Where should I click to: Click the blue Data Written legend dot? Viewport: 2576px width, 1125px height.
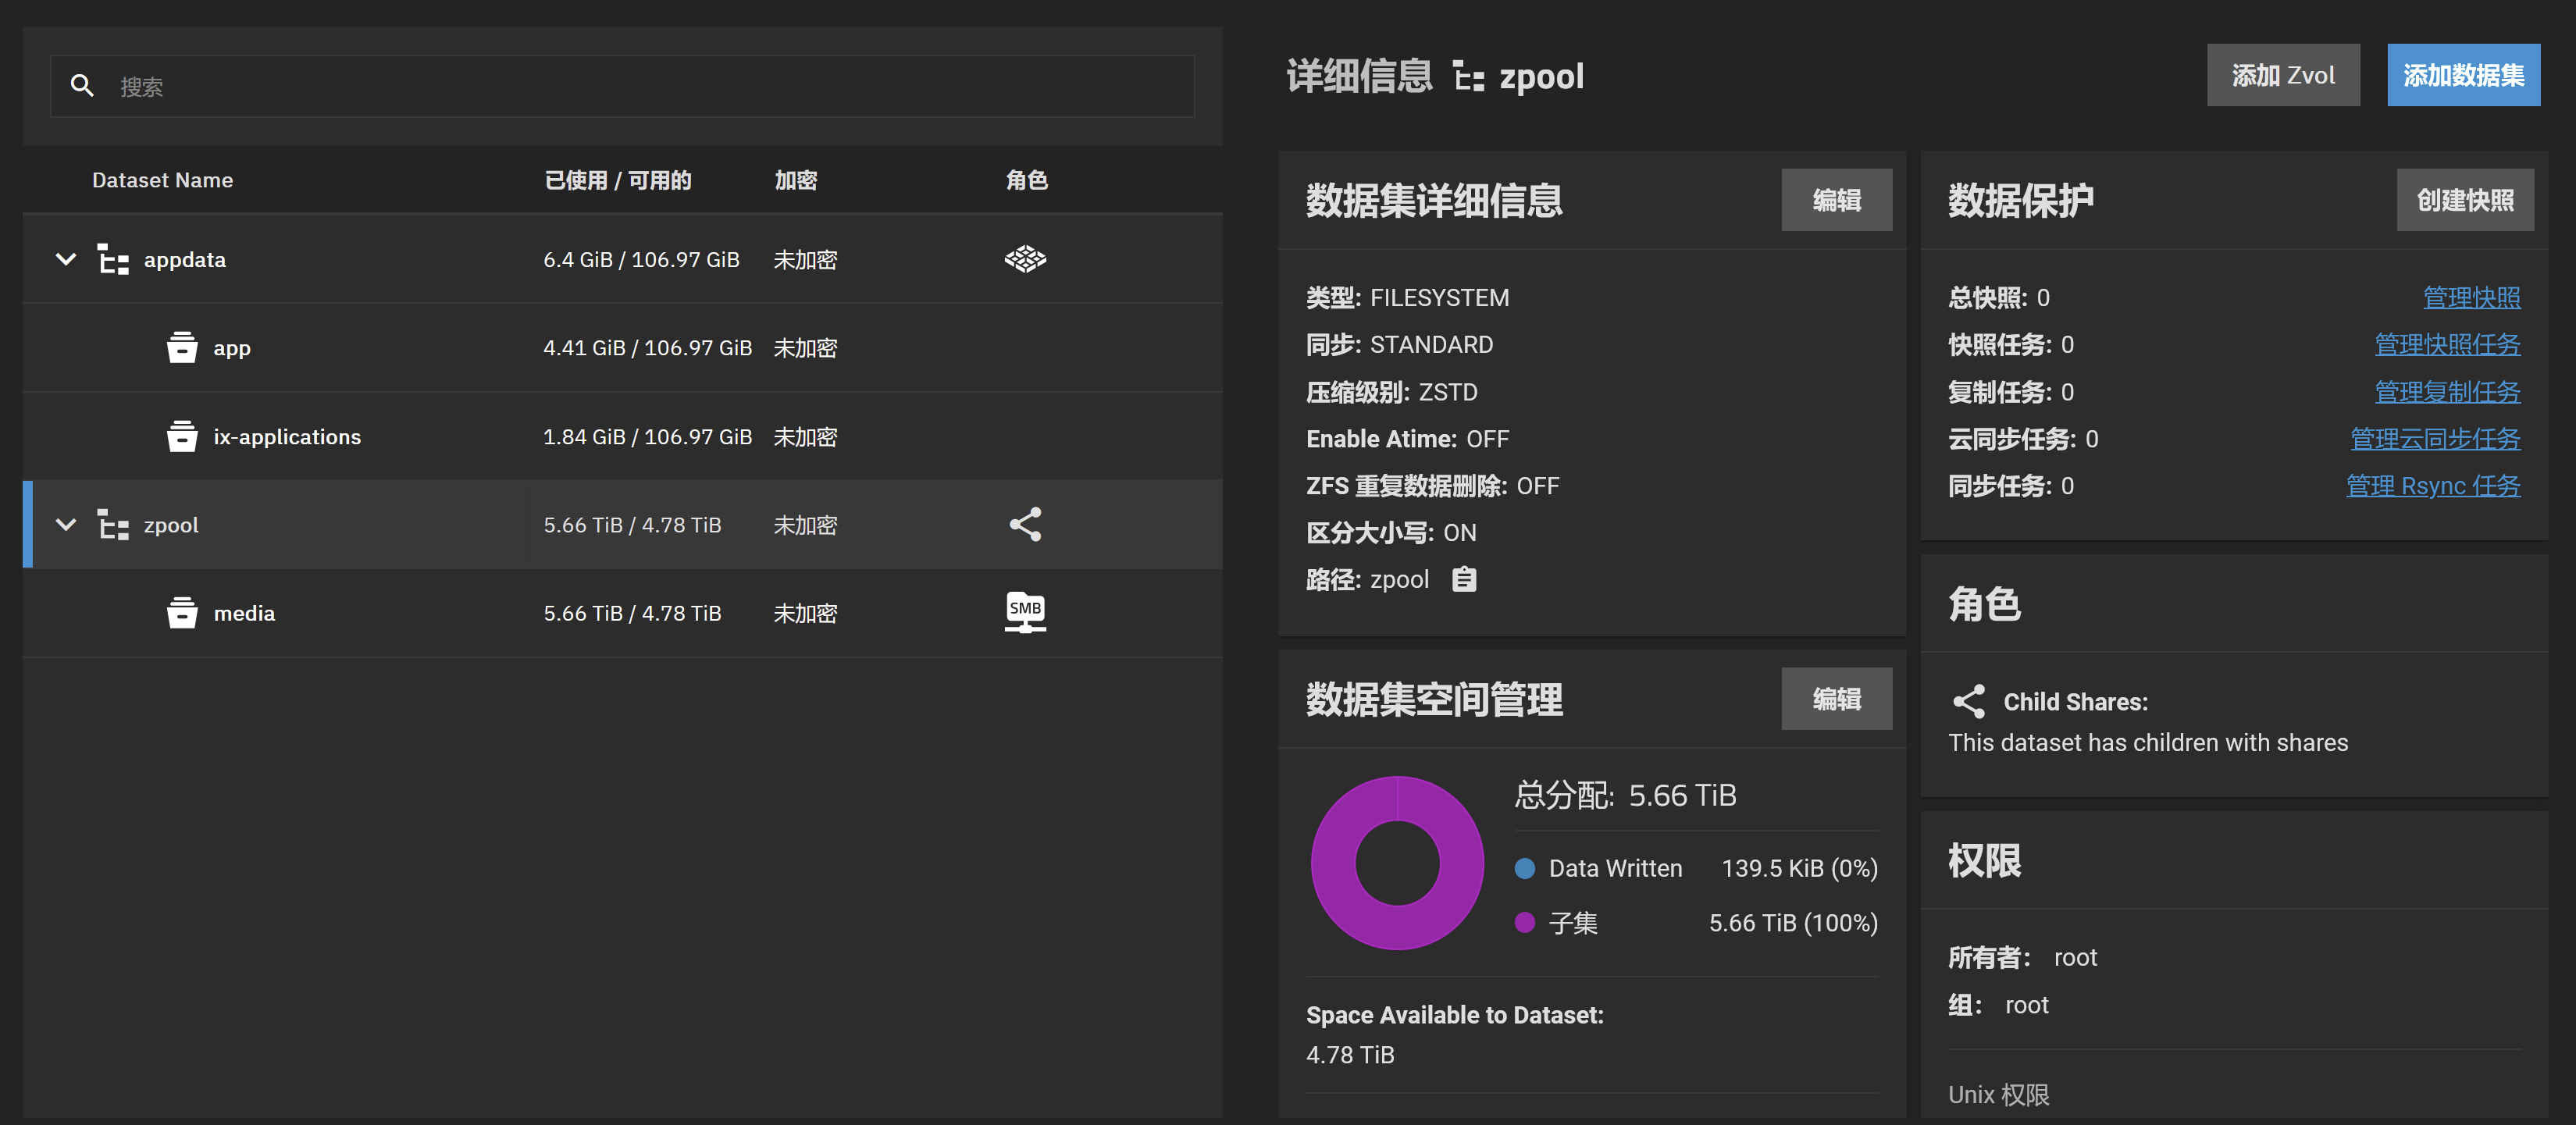point(1524,868)
